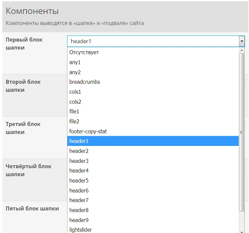Choose cols1 from the list
Image resolution: width=249 pixels, height=233 pixels.
(x=75, y=92)
